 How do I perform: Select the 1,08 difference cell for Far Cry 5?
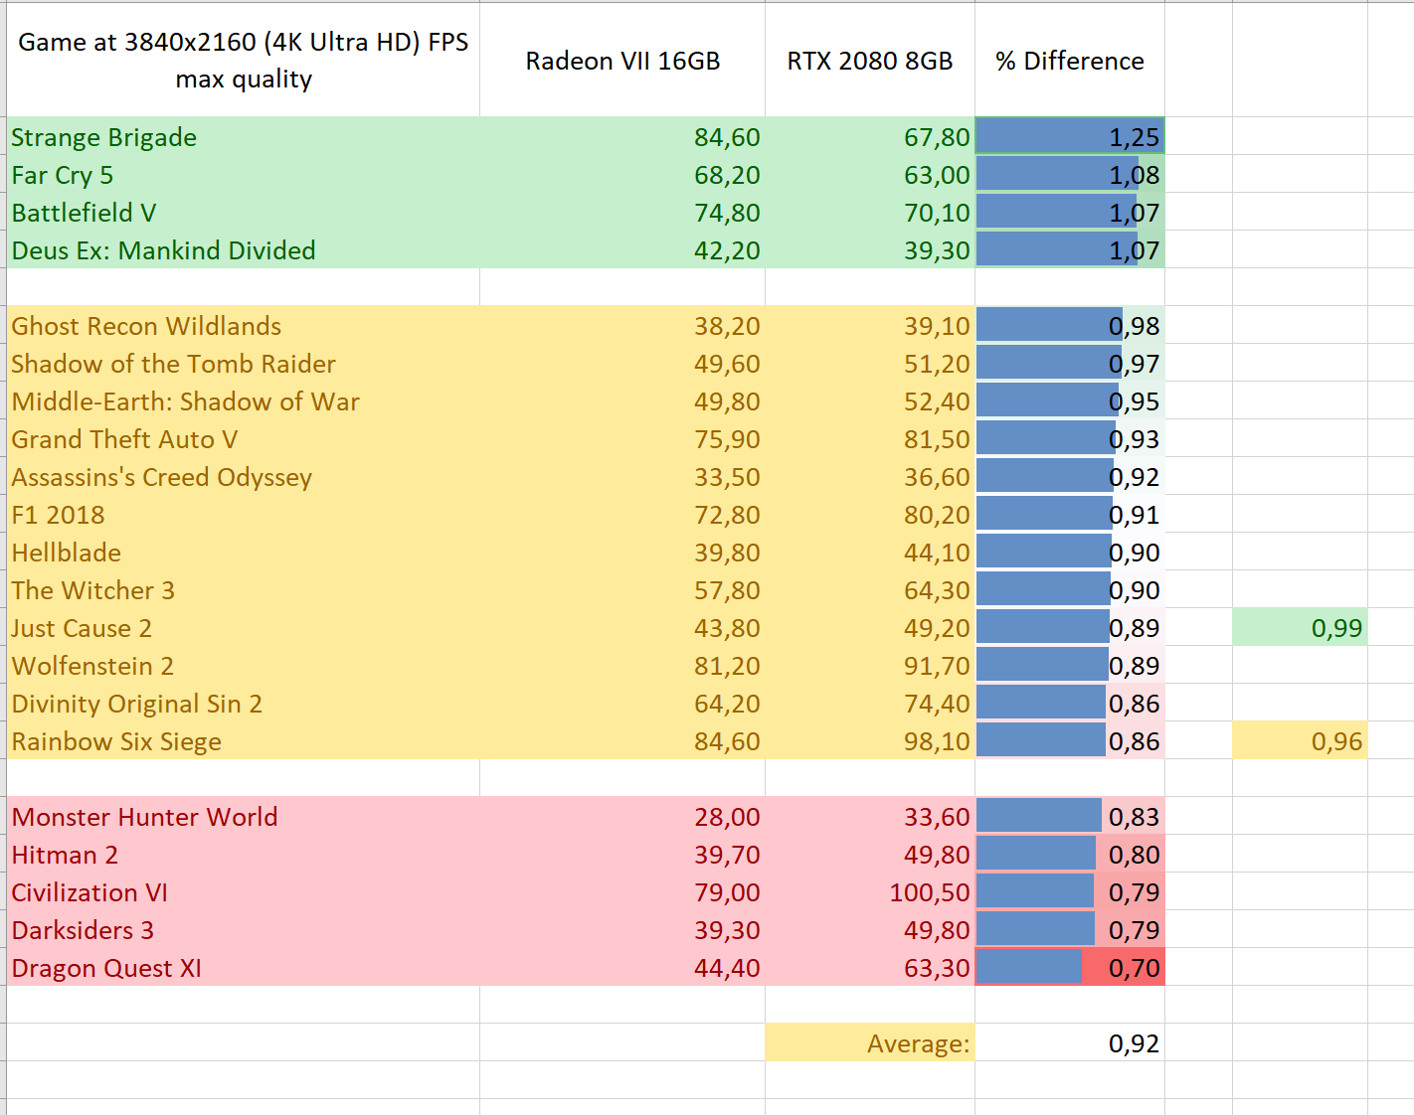[x=1070, y=174]
